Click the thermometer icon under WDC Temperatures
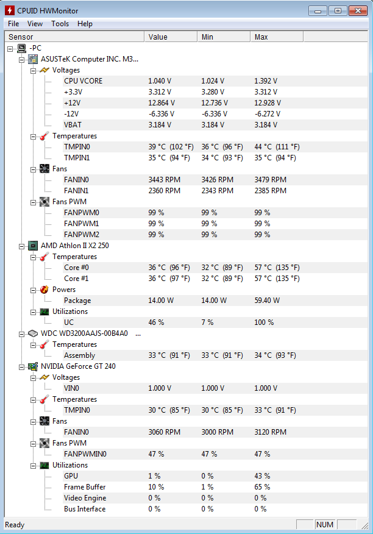The width and height of the screenshot is (373, 534). tap(44, 344)
